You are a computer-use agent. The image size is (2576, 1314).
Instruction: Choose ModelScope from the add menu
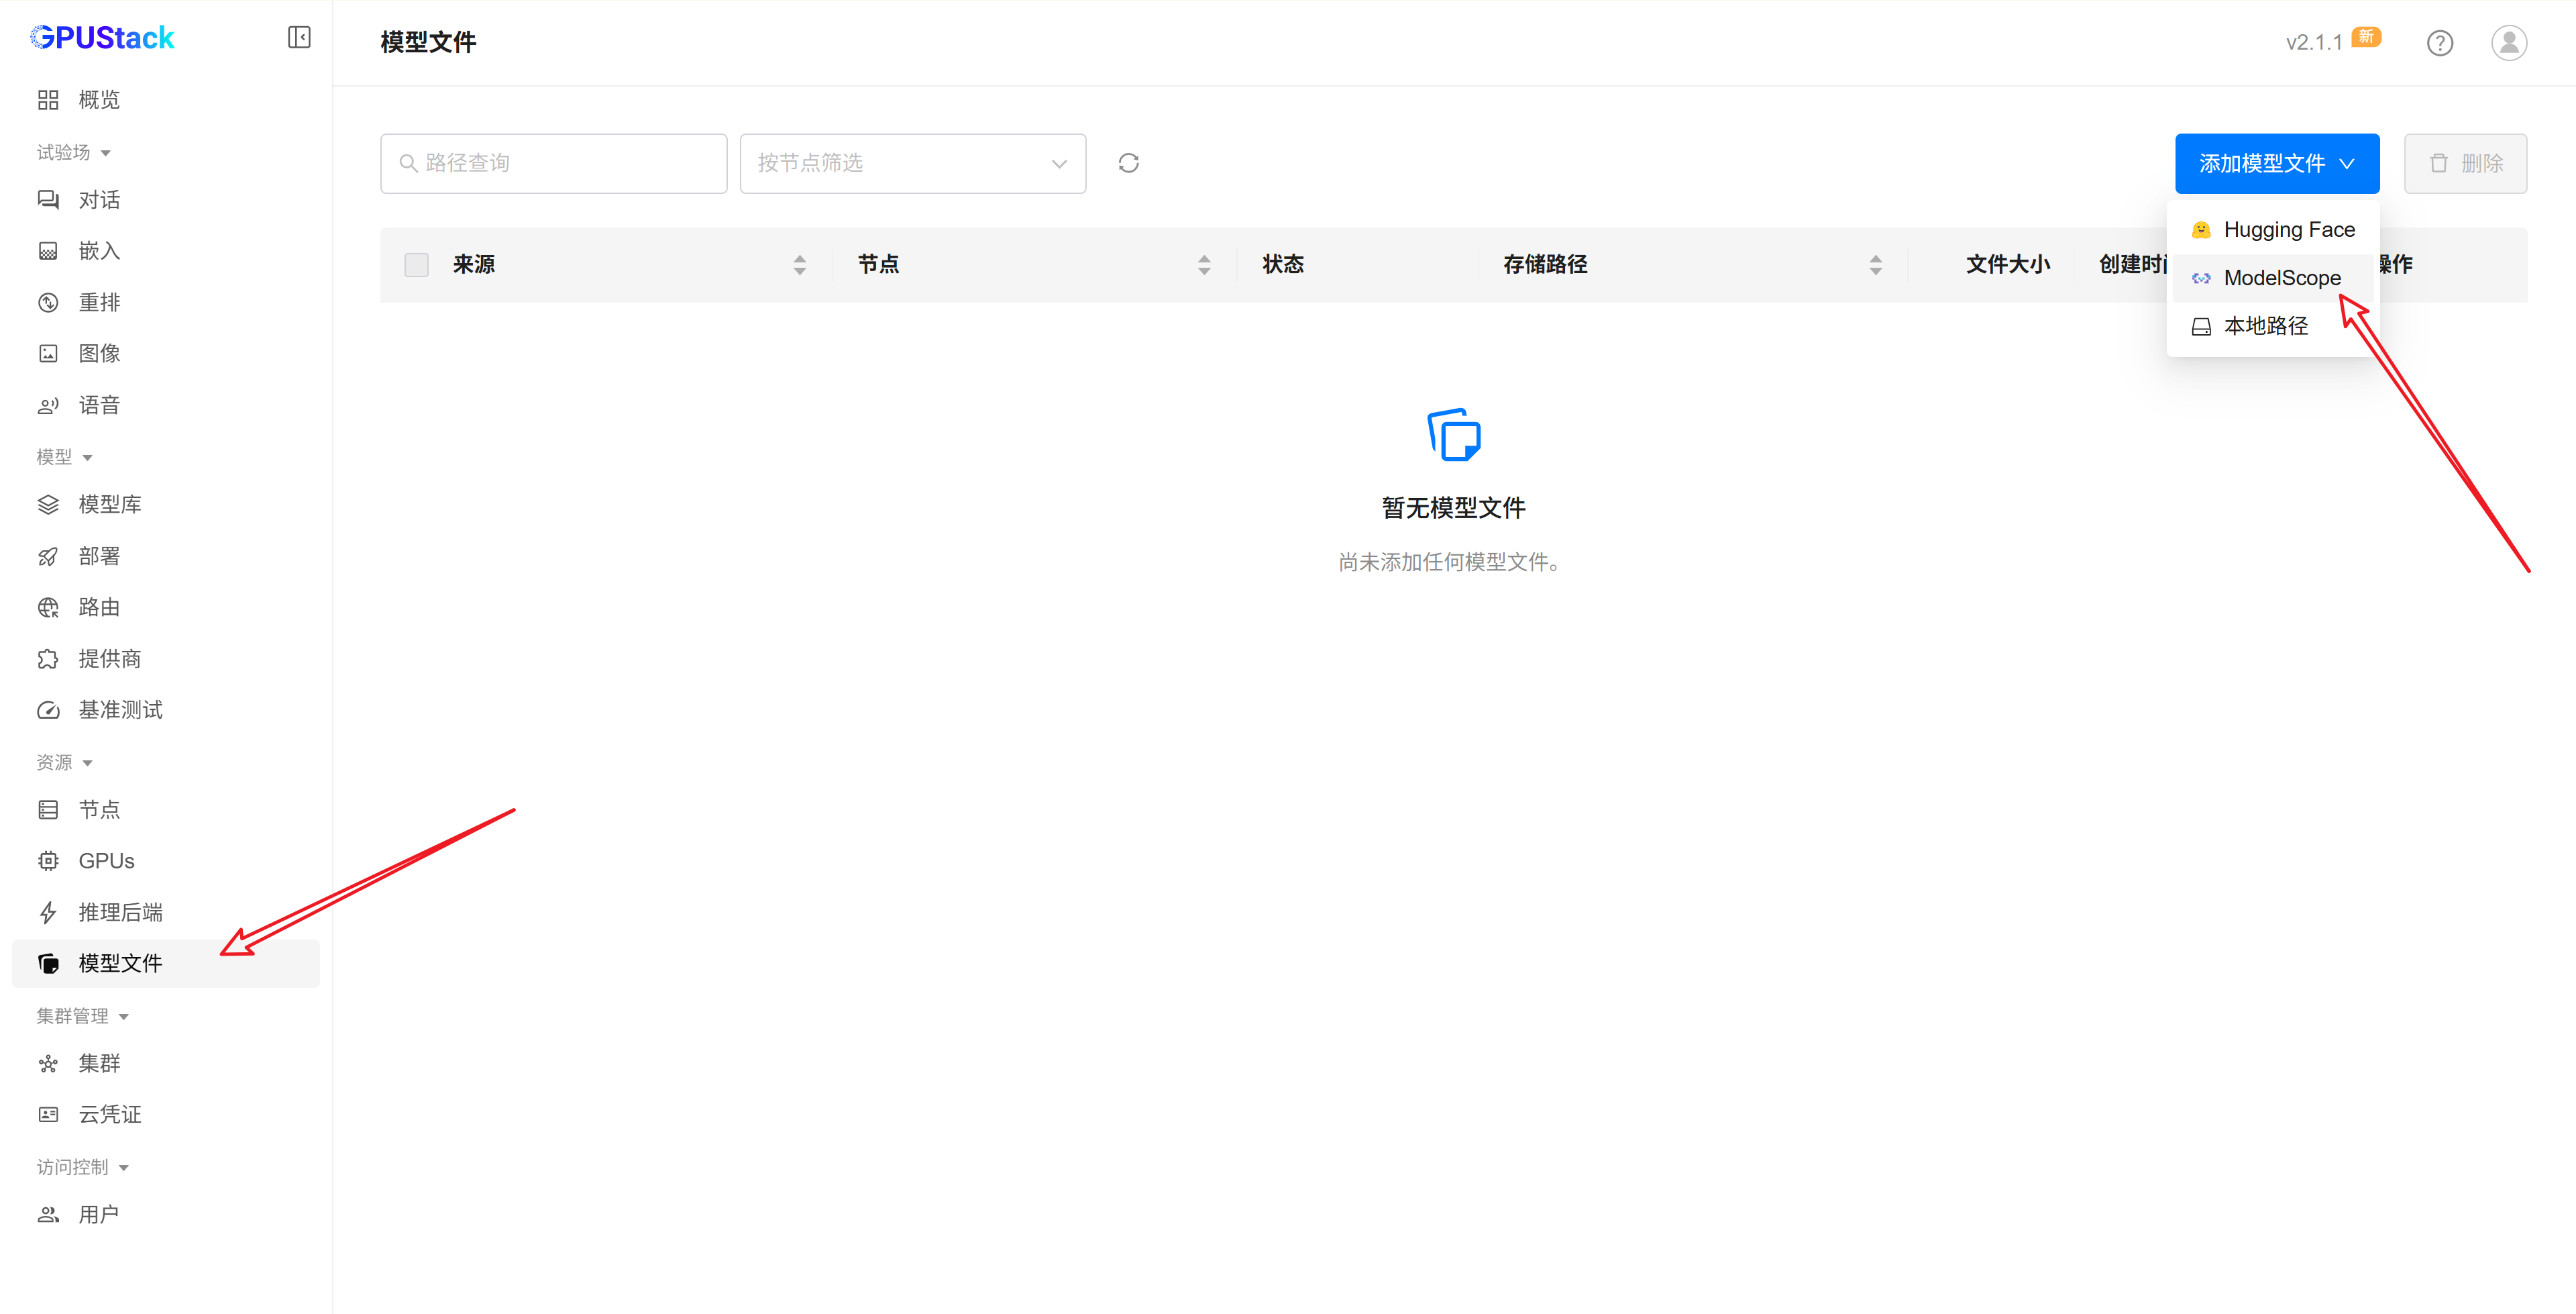[x=2272, y=277]
